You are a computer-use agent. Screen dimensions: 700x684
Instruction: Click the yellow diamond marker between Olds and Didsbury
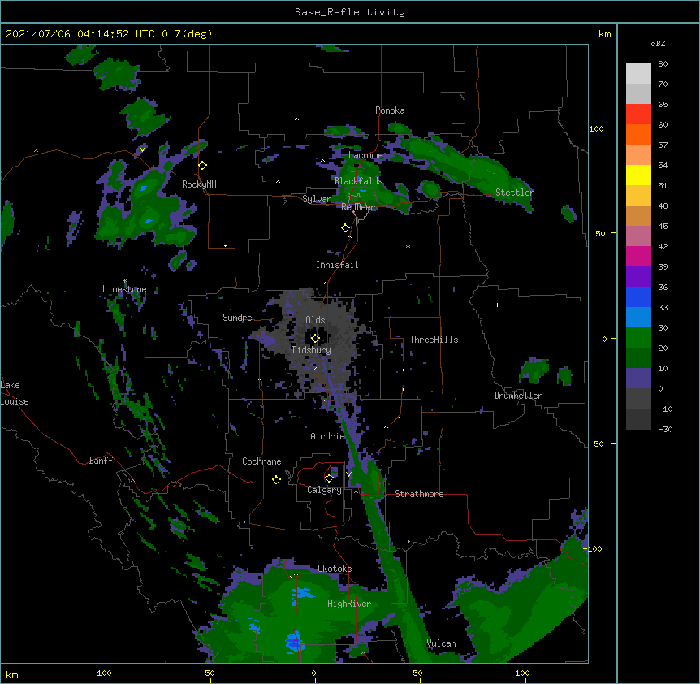pos(315,339)
